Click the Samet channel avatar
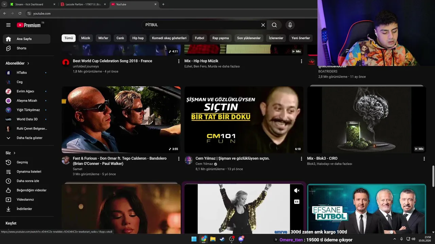 [x=66, y=160]
